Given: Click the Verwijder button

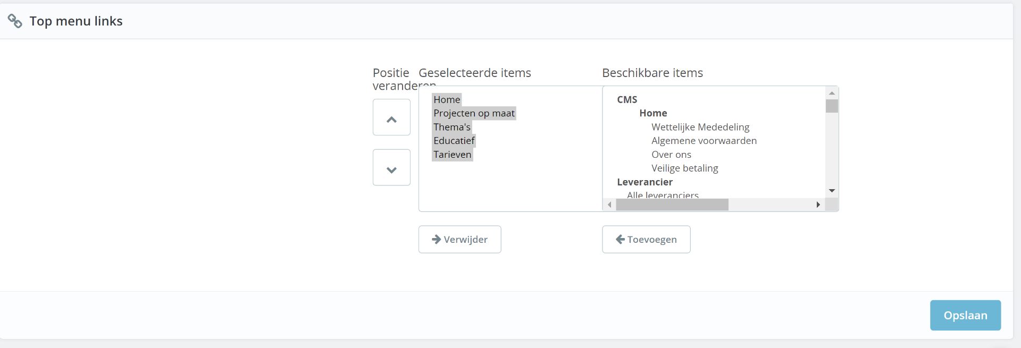Looking at the screenshot, I should coord(459,240).
